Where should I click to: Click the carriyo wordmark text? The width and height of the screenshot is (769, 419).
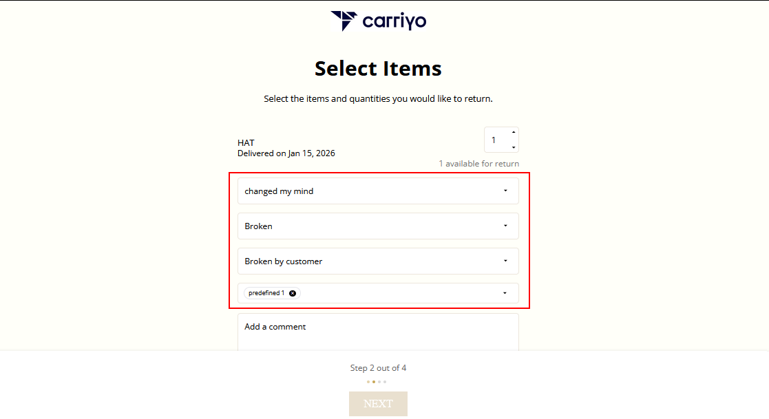pyautogui.click(x=394, y=21)
